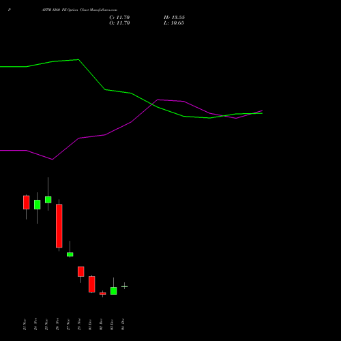Select the red candlestick for 01 Dec

(x=92, y=284)
